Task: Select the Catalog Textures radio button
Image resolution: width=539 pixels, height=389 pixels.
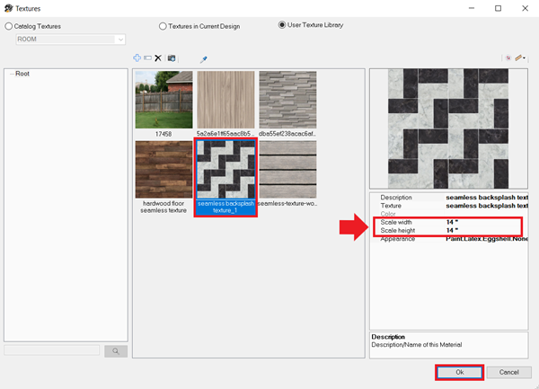Action: pyautogui.click(x=9, y=26)
